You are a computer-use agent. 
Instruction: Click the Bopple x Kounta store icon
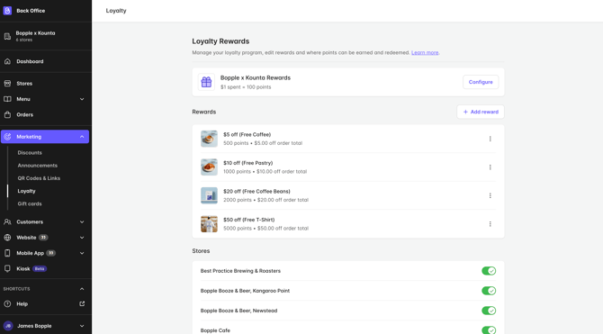tap(7, 36)
